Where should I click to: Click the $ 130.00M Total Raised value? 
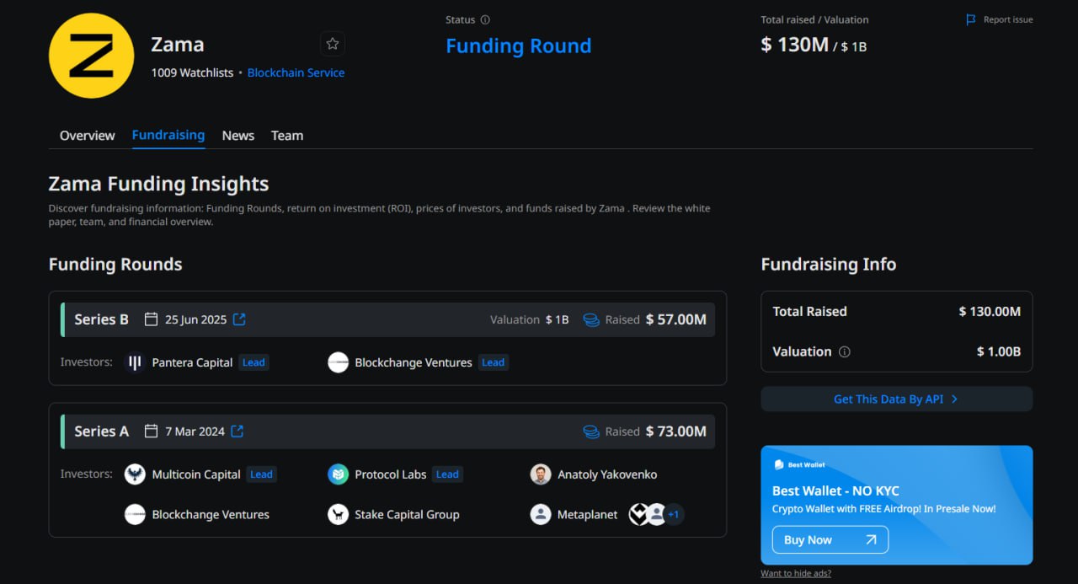[x=990, y=311]
